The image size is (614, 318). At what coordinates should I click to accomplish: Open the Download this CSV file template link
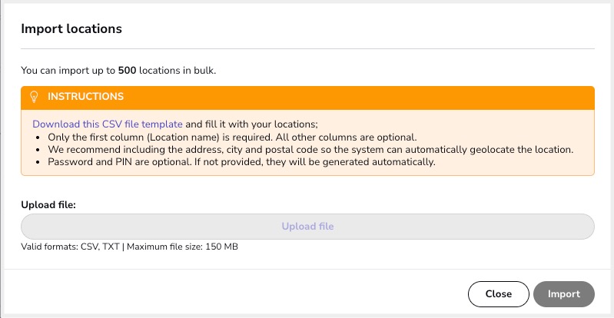108,124
